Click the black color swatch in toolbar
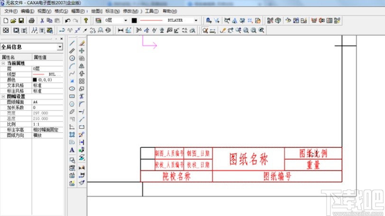The width and height of the screenshot is (385, 216). pos(134,21)
